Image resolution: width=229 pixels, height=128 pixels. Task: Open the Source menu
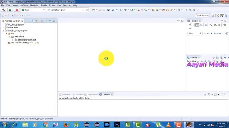tap(15, 5)
